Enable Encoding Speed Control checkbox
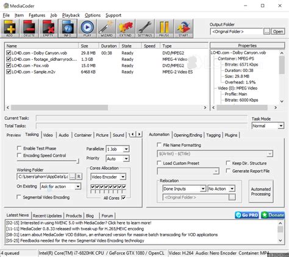Image resolution: width=289 pixels, height=257 pixels. 19,155
